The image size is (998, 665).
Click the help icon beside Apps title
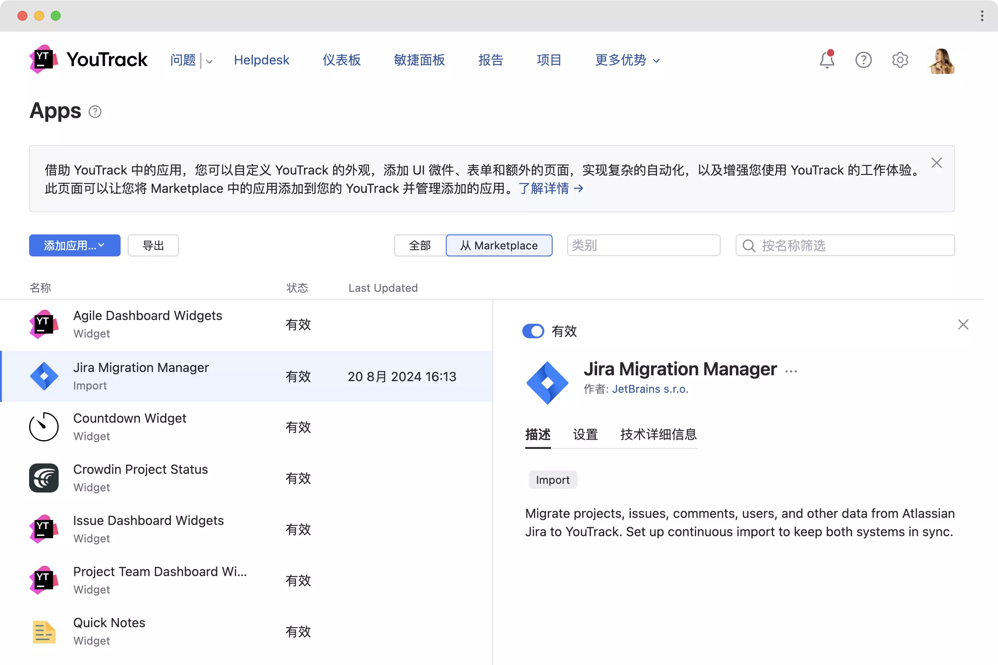click(x=95, y=112)
